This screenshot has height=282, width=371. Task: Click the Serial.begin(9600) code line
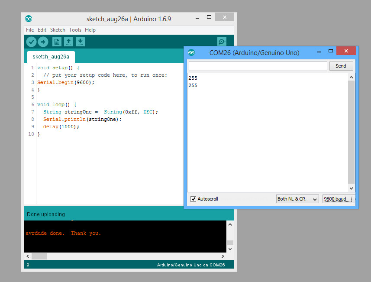66,82
